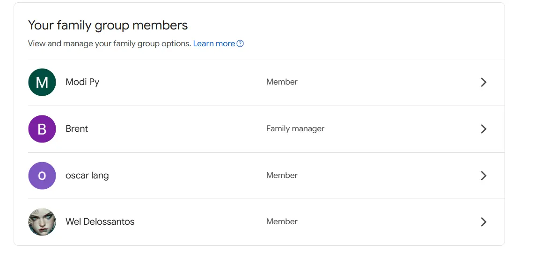Click the question mark help icon
Image resolution: width=542 pixels, height=256 pixels.
click(240, 43)
